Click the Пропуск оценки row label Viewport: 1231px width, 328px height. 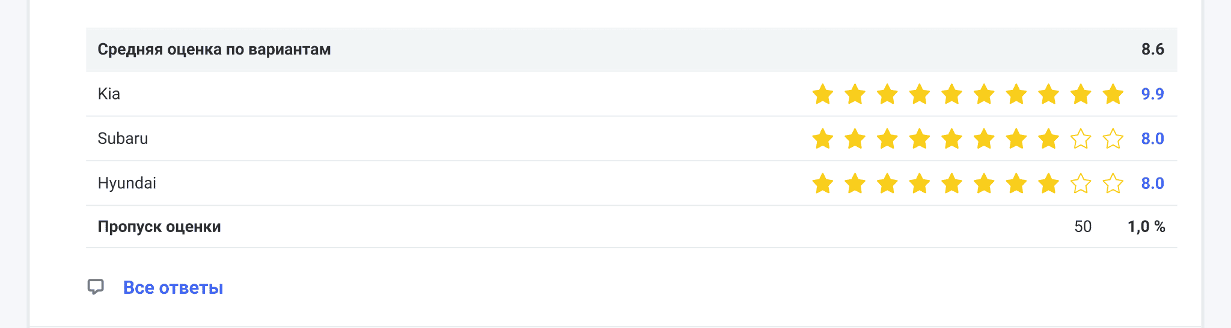[159, 227]
